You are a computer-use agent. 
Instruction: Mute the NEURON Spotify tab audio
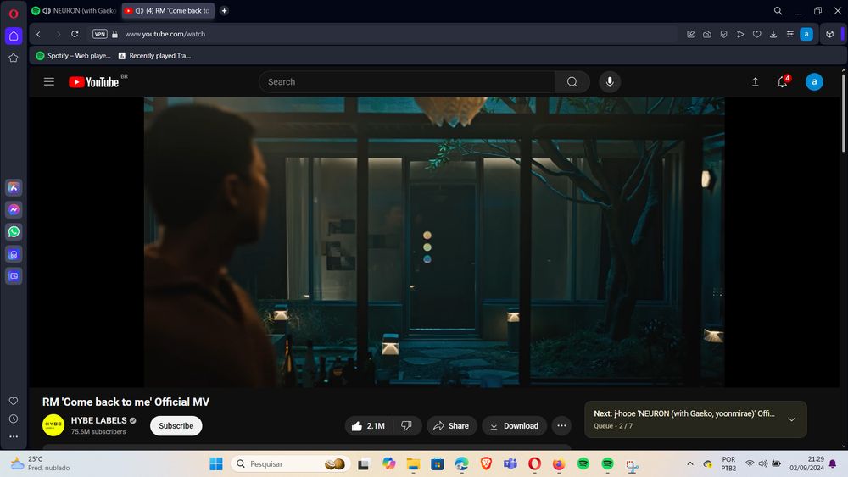click(x=47, y=11)
